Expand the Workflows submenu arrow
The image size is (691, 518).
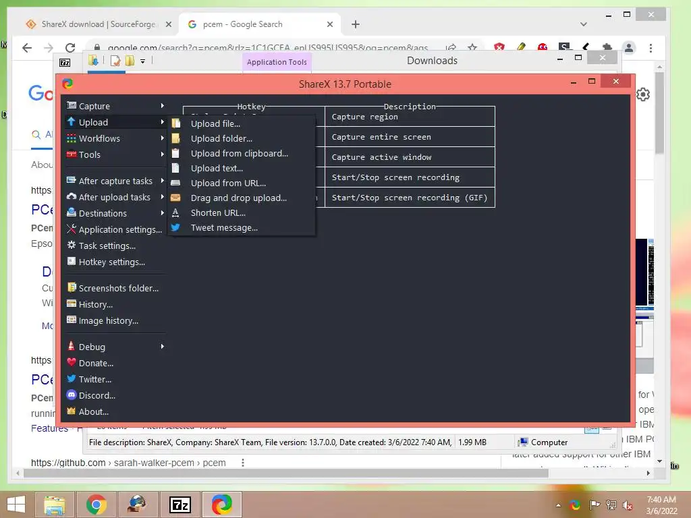point(162,138)
